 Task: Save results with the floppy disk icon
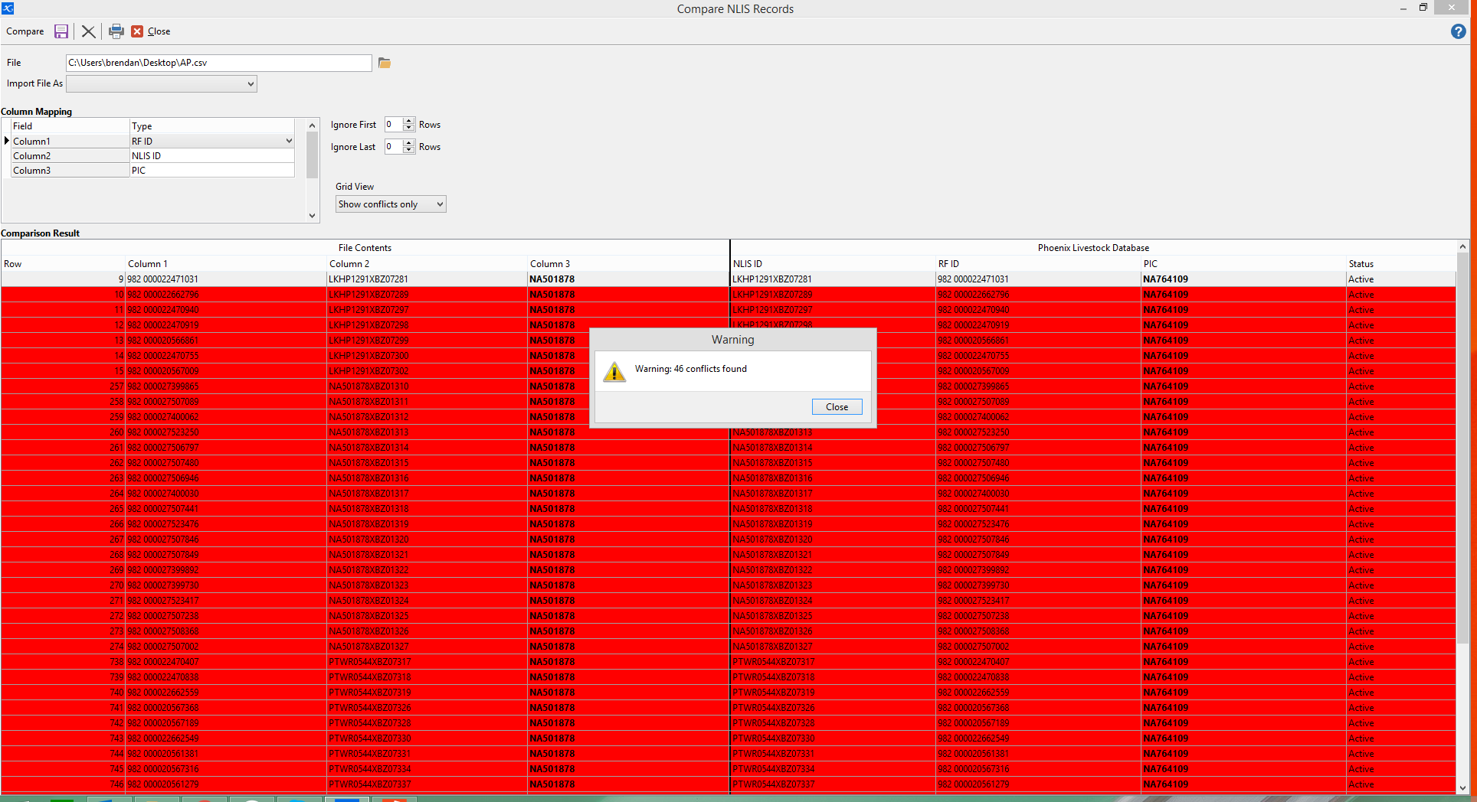point(61,31)
